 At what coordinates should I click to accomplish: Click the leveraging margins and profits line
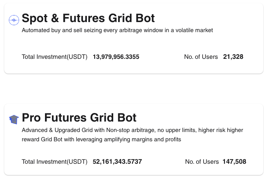[101, 139]
